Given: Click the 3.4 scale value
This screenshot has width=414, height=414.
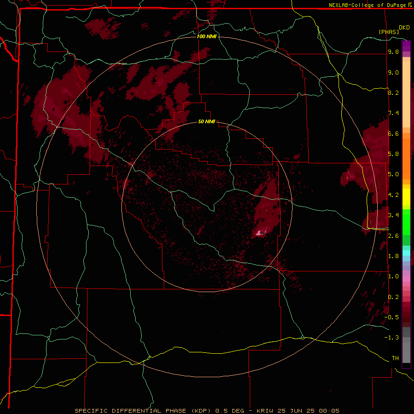Looking at the screenshot, I should 393,215.
